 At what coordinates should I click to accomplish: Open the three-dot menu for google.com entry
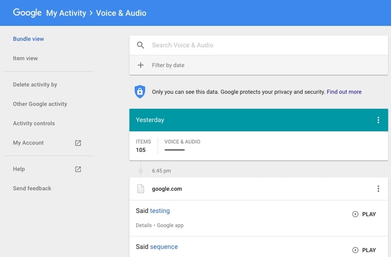(x=378, y=189)
